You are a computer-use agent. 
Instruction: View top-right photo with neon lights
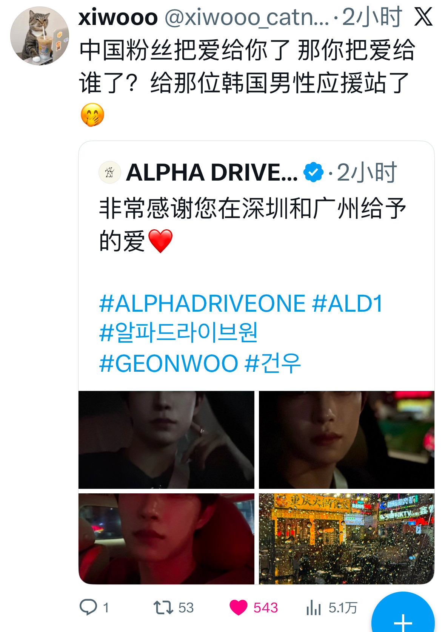click(346, 440)
